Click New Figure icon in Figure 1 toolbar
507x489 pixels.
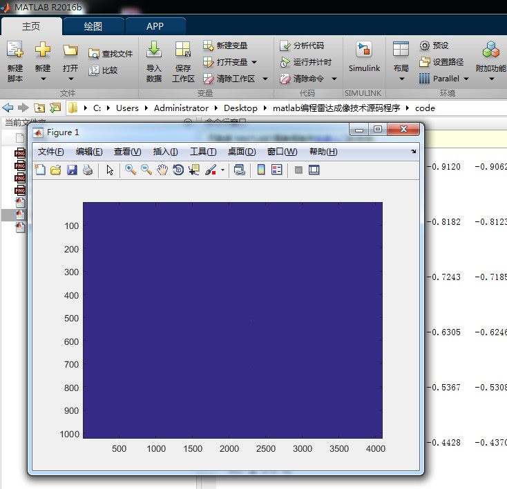(x=40, y=170)
